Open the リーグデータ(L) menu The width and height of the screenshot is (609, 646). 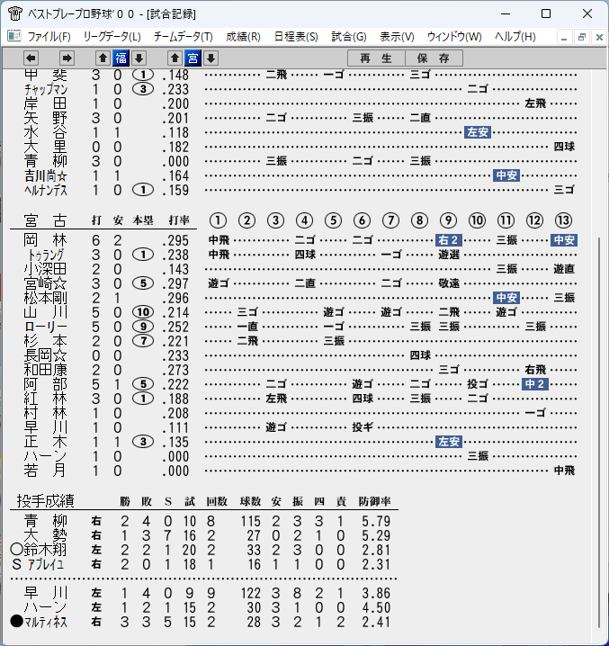112,37
